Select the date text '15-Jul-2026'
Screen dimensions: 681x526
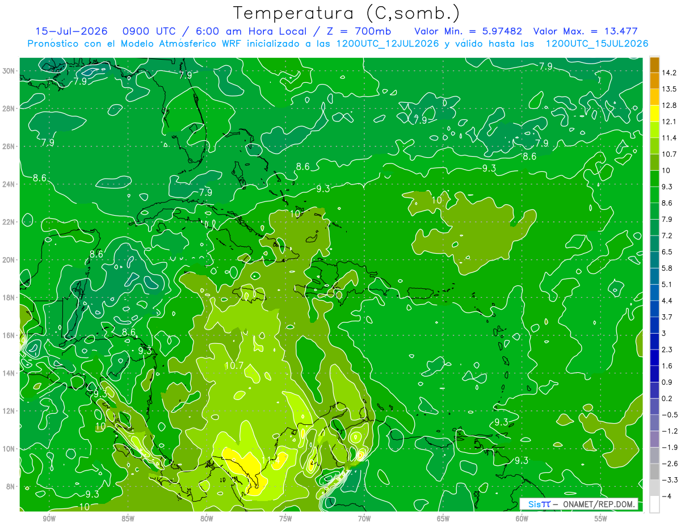point(72,31)
